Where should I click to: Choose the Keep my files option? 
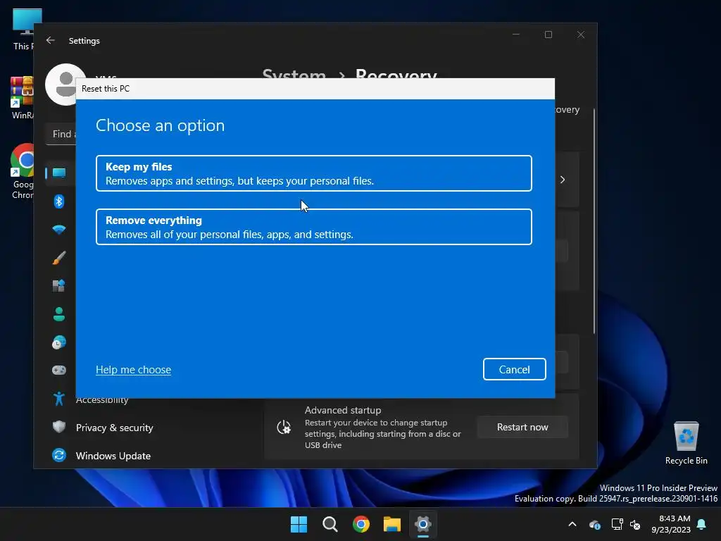pos(313,173)
